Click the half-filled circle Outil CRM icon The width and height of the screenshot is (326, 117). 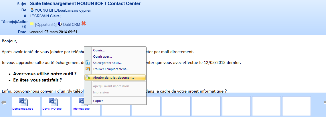60,24
